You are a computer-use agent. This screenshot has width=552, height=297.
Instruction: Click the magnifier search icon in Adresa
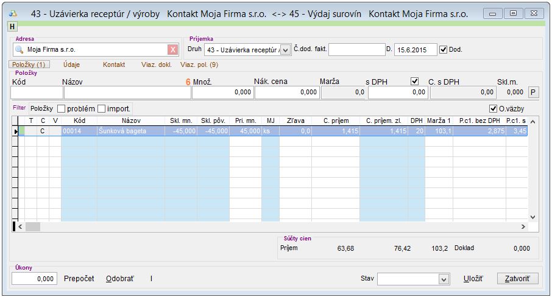click(x=18, y=50)
